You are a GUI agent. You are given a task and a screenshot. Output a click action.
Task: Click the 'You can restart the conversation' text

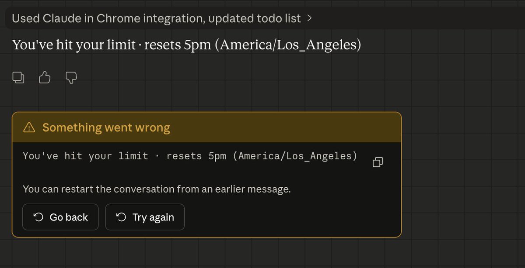[x=157, y=189]
